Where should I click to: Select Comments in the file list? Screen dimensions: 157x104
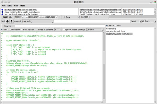coord(111,29)
